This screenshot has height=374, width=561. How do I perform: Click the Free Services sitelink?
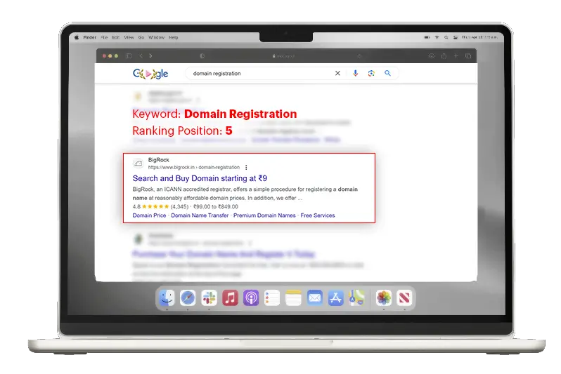[318, 215]
